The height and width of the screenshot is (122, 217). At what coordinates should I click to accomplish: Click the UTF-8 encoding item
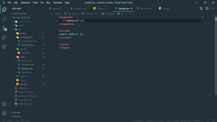(x=161, y=121)
